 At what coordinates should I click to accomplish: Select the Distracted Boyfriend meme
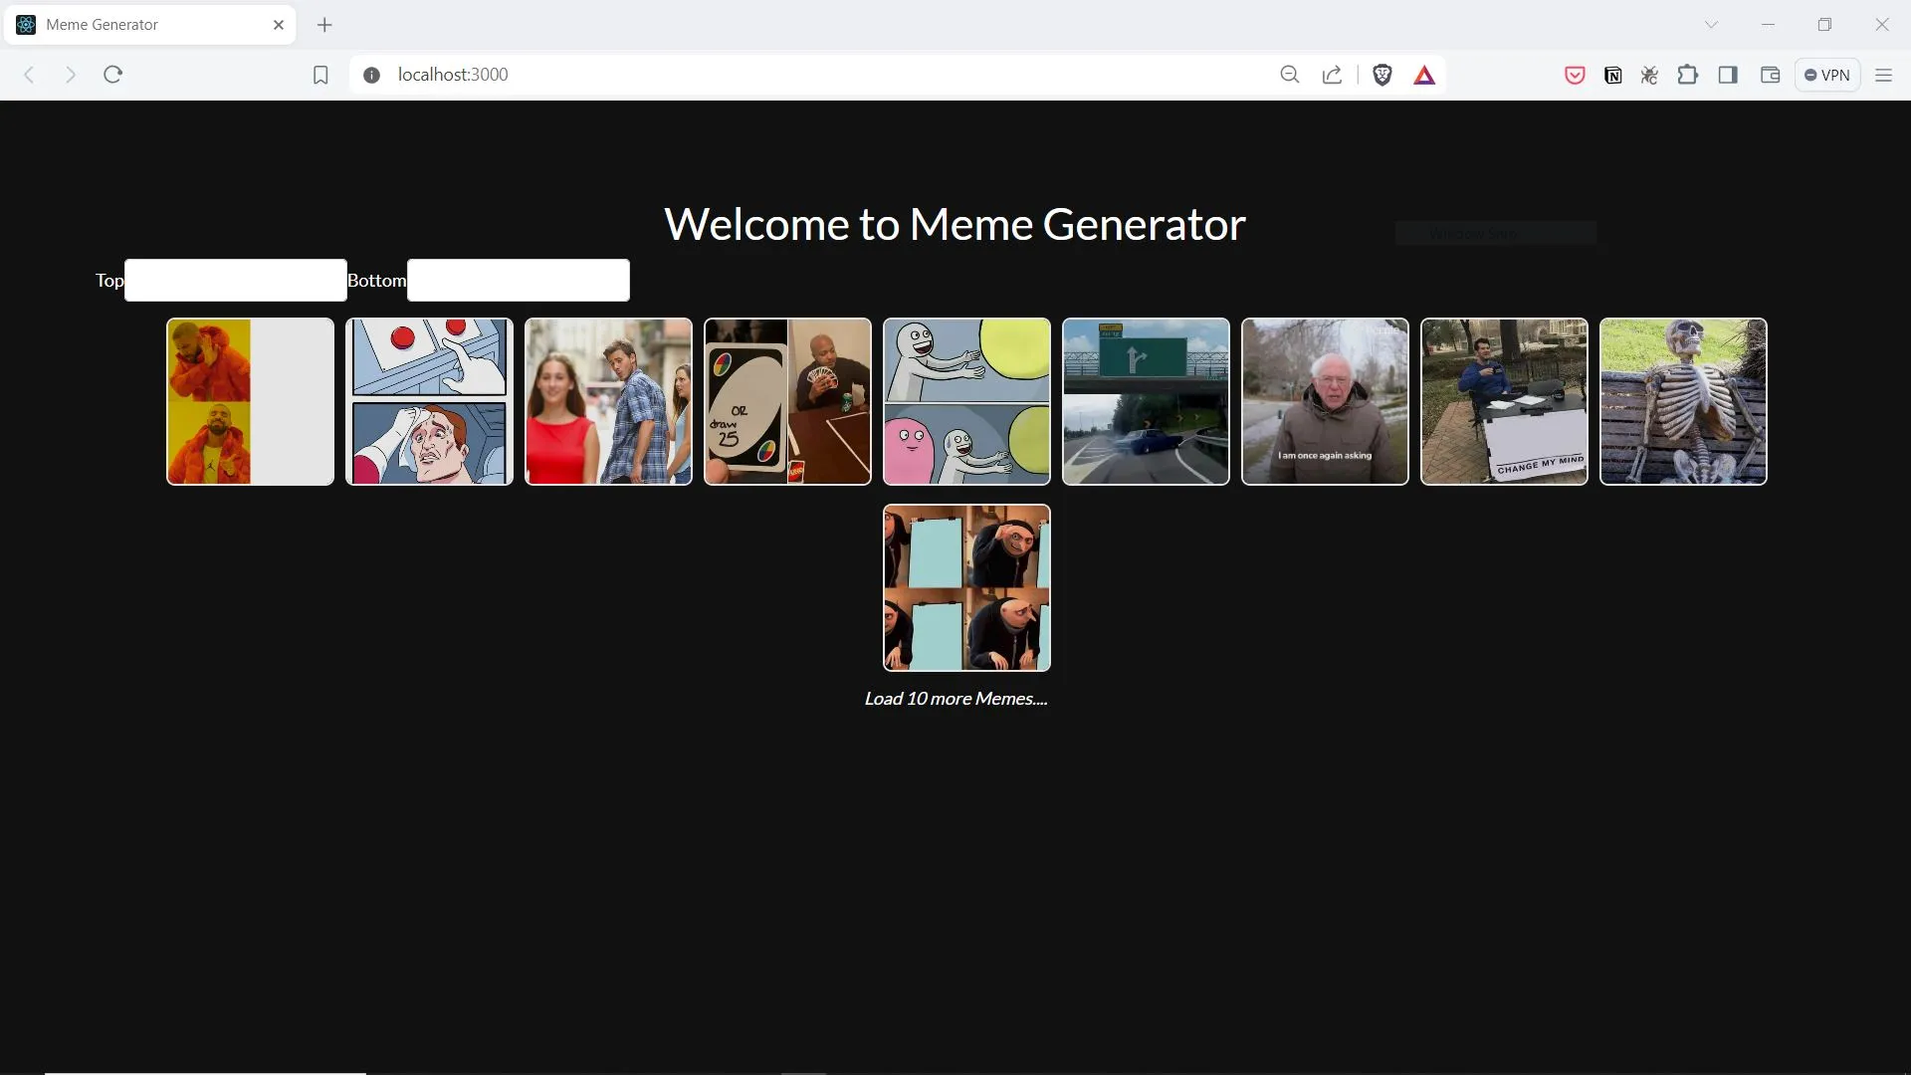[608, 401]
